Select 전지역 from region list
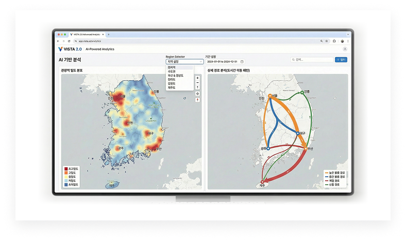The width and height of the screenshot is (406, 241). pos(172,67)
